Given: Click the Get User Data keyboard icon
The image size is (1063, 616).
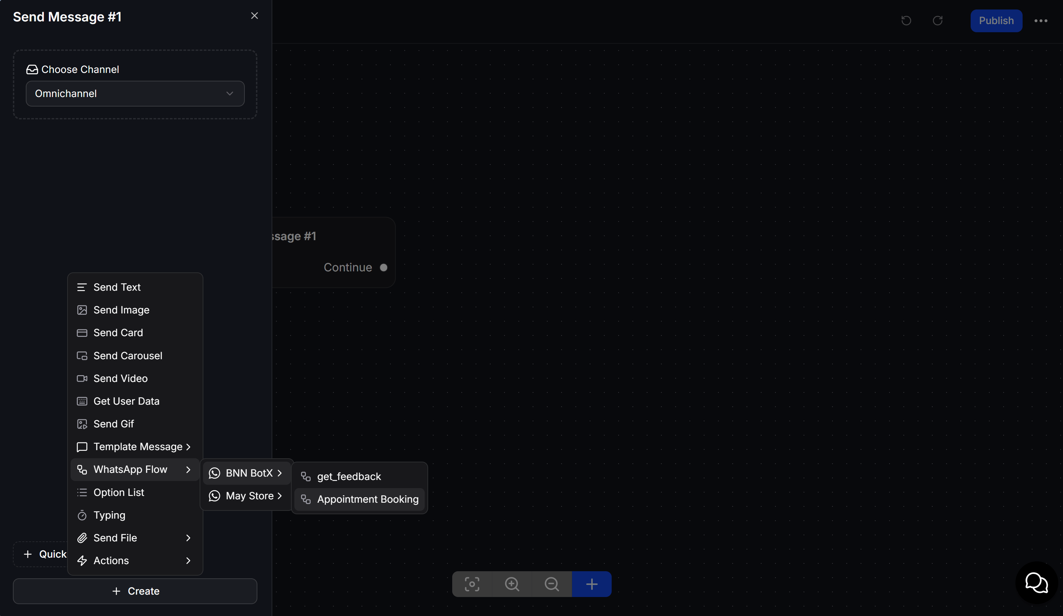Looking at the screenshot, I should click(x=82, y=401).
